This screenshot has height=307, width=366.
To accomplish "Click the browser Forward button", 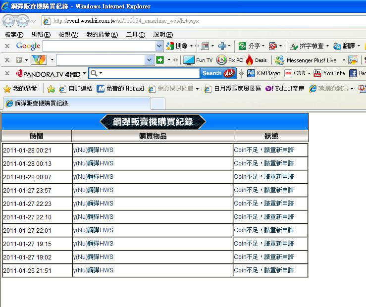I will [23, 21].
